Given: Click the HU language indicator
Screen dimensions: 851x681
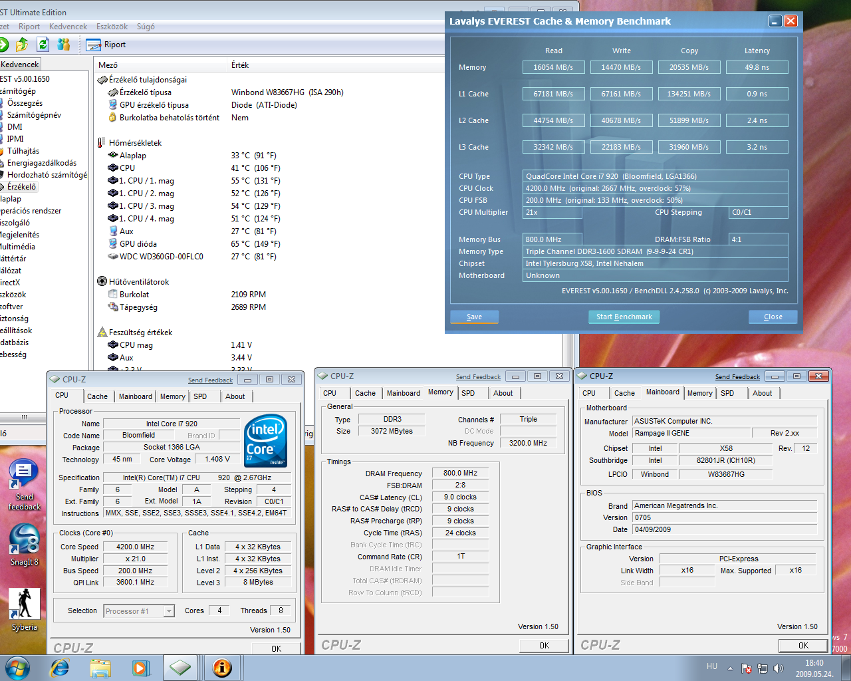Looking at the screenshot, I should pos(712,666).
